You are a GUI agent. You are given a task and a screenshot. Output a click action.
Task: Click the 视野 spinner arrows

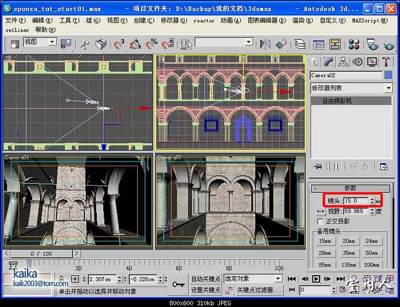coord(372,211)
